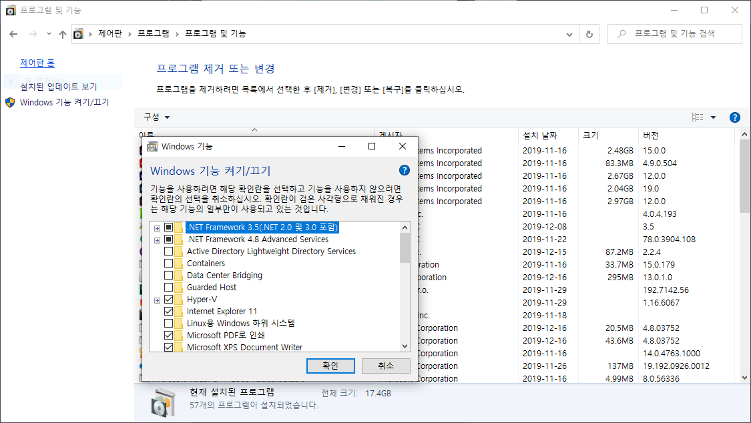Viewport: 751px width, 423px height.
Task: Open 설치된 업데이트 보기 link
Action: [x=59, y=87]
